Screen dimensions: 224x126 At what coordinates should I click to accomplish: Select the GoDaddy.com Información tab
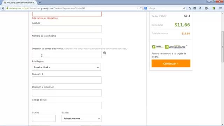click(20, 2)
